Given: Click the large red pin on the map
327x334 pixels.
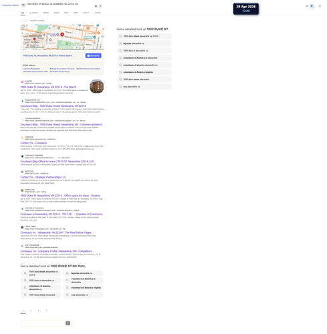Looking at the screenshot, I should tap(62, 34).
